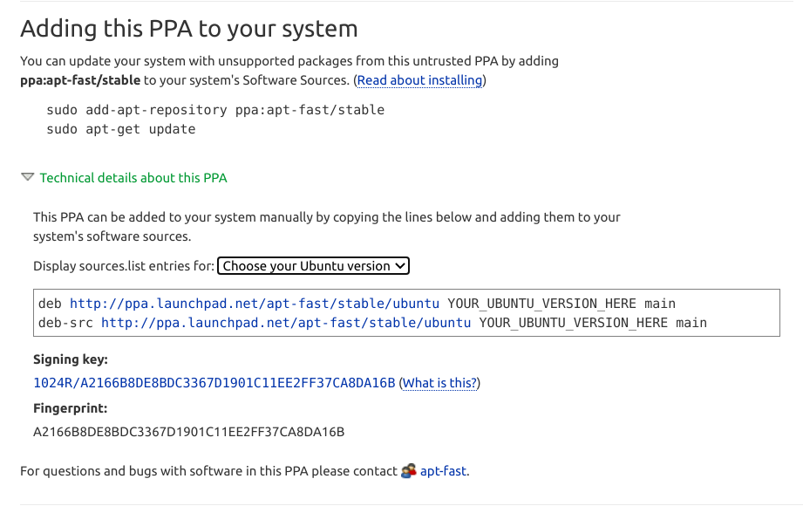Screen dimensions: 803x506
Task: Click the dropdown chevron for Ubuntu version
Action: 400,266
